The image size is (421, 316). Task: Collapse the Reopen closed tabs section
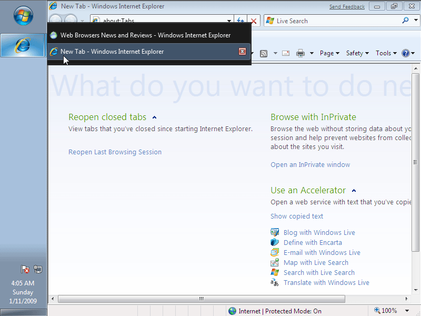coord(154,117)
